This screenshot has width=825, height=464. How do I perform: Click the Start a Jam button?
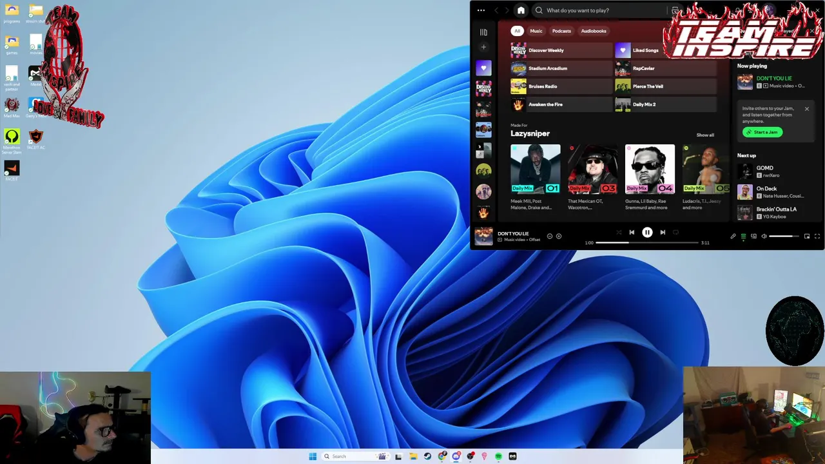tap(762, 132)
